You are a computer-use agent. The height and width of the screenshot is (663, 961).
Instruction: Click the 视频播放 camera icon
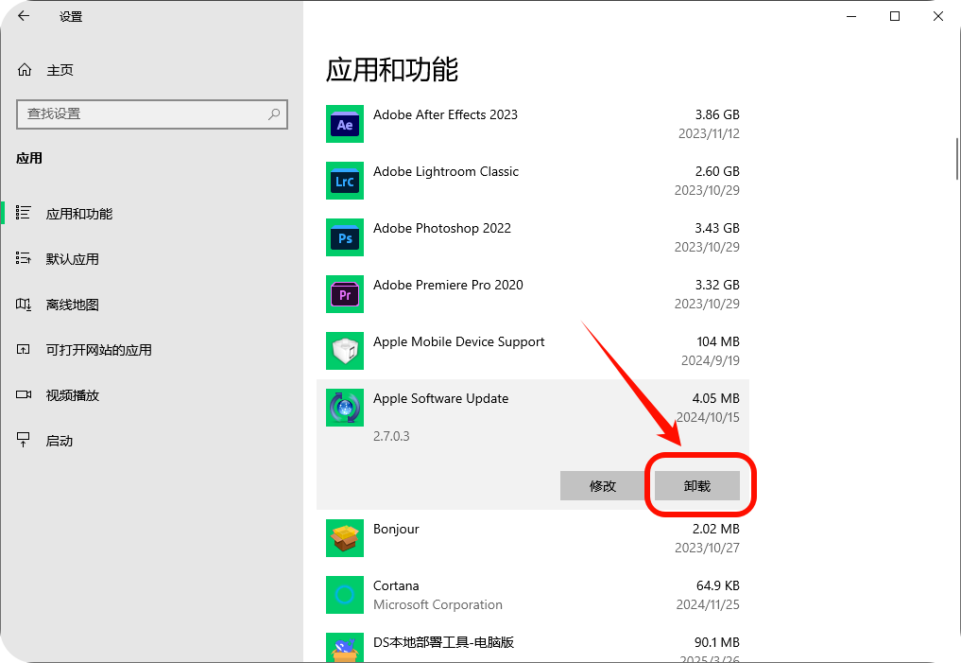click(24, 395)
